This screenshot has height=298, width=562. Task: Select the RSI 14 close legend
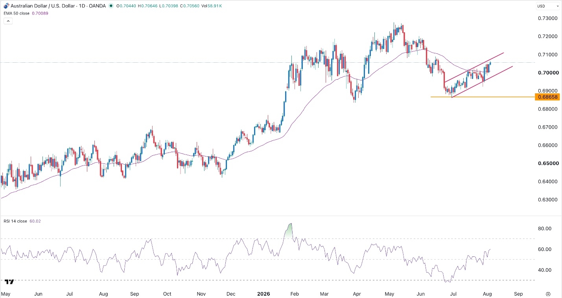pos(16,221)
